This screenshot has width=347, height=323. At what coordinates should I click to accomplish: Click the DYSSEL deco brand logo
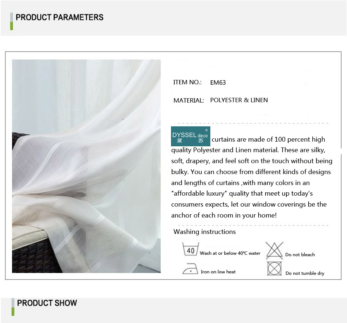pos(191,136)
